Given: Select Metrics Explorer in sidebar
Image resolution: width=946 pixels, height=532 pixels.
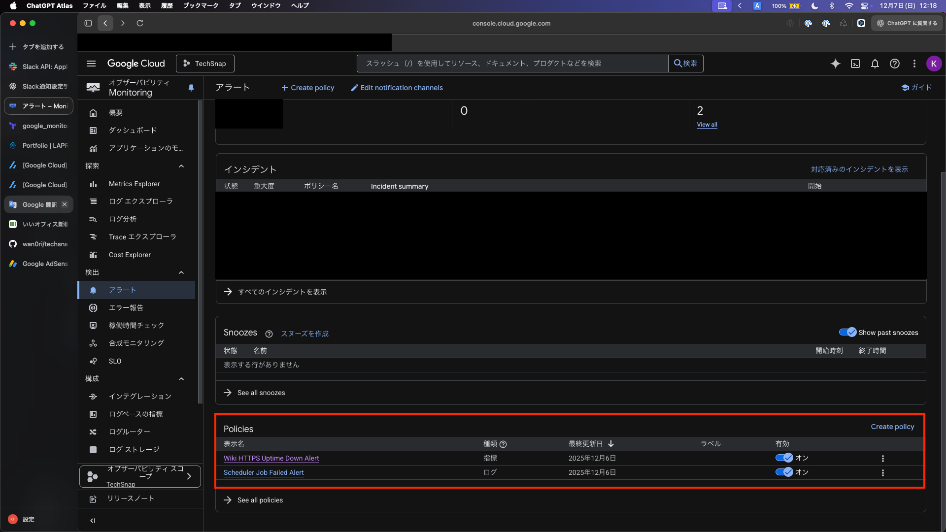Looking at the screenshot, I should coord(134,184).
